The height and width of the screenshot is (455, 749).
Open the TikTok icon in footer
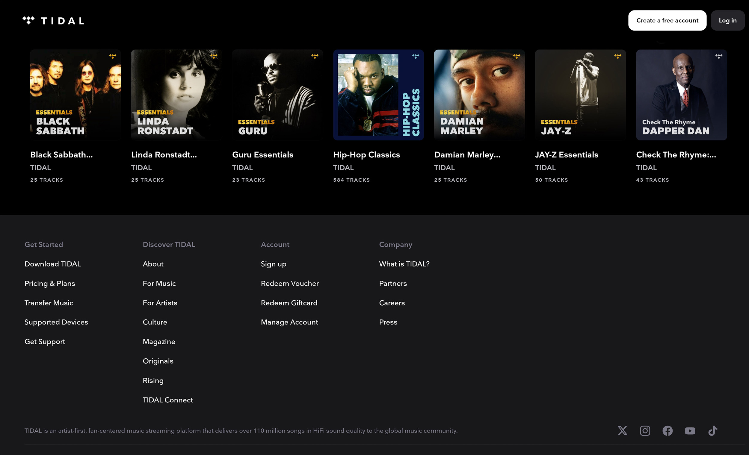point(712,430)
